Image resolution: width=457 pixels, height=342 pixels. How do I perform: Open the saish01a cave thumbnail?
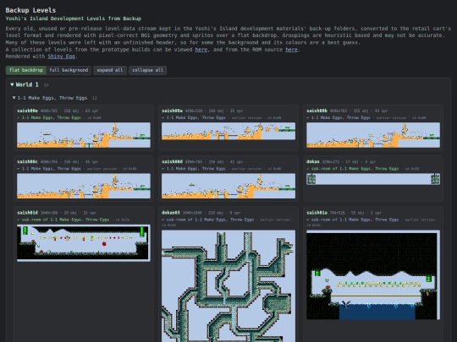pyautogui.click(x=373, y=274)
